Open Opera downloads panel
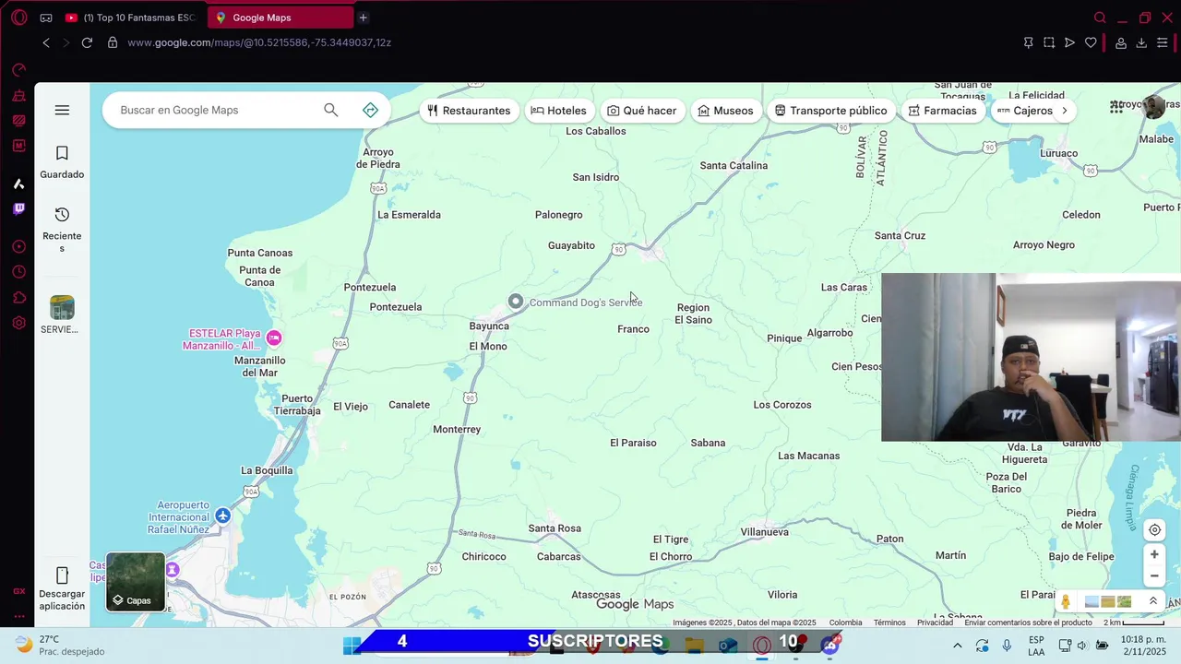This screenshot has height=664, width=1181. click(1141, 42)
